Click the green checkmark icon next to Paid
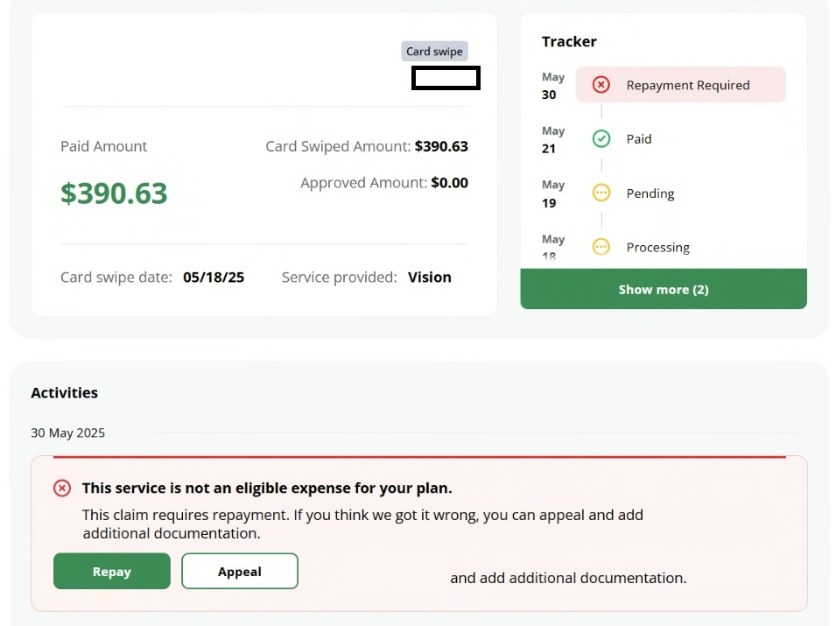 coord(601,139)
